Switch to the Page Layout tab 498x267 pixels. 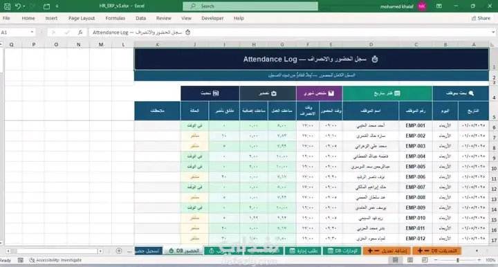point(82,18)
